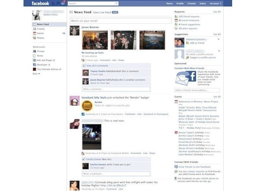Click the 135 friend requests icon

[176, 17]
